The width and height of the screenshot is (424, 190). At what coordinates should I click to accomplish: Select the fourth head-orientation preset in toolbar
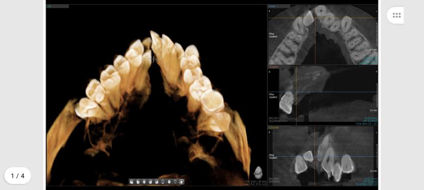pos(151,182)
